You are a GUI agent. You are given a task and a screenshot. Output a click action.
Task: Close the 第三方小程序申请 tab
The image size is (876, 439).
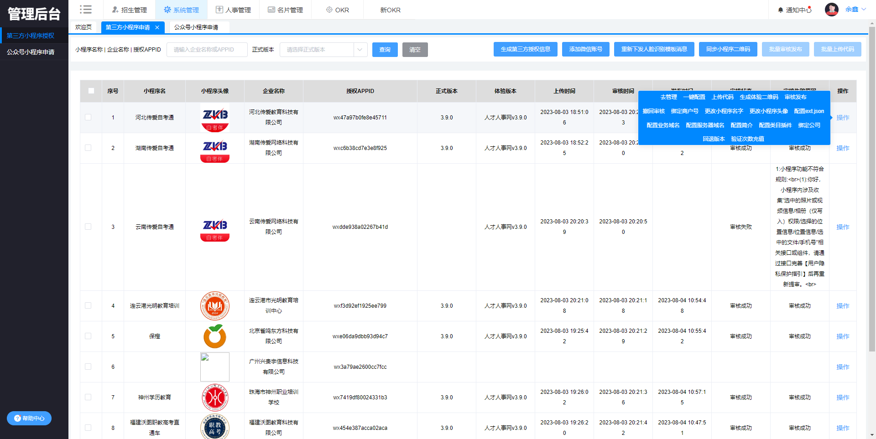coord(157,27)
